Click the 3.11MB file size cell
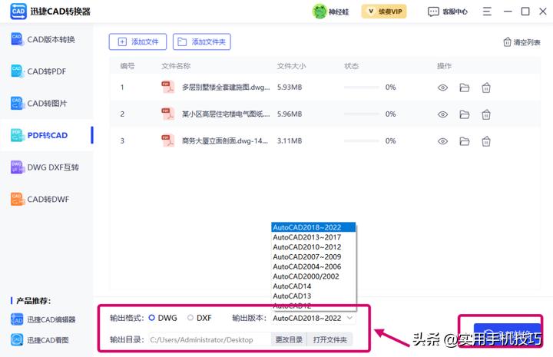Image resolution: width=553 pixels, height=357 pixels. (290, 140)
